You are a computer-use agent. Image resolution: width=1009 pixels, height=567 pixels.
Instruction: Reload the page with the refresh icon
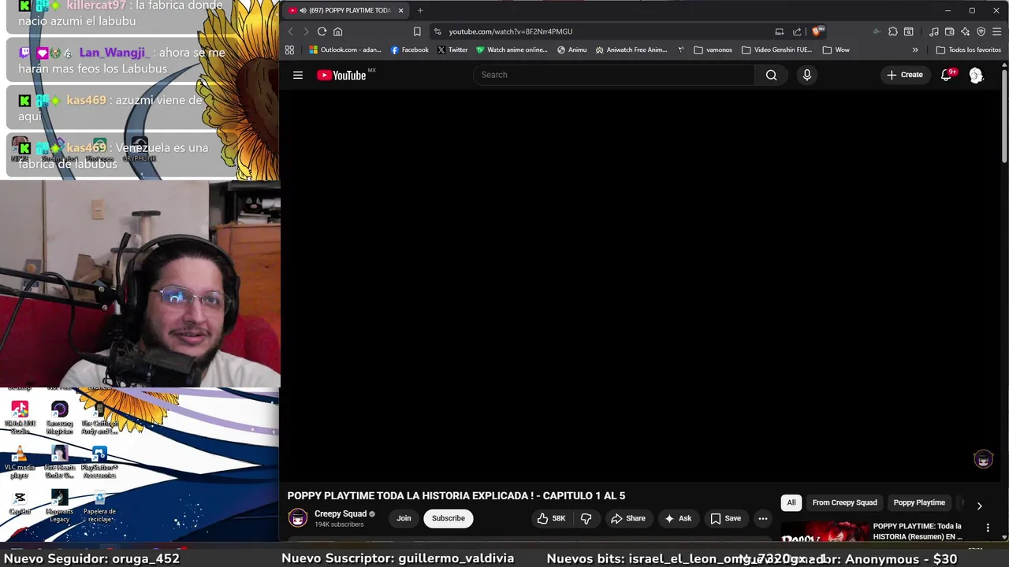(322, 31)
